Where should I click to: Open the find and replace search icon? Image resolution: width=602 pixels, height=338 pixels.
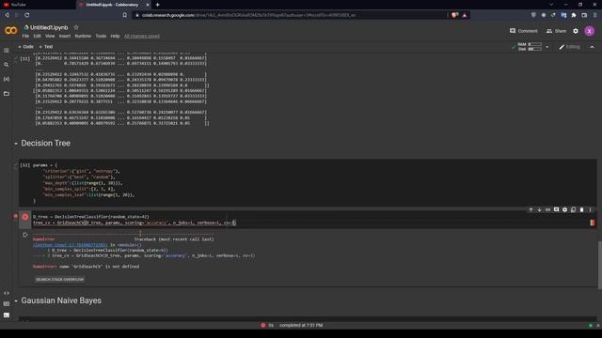(x=7, y=65)
